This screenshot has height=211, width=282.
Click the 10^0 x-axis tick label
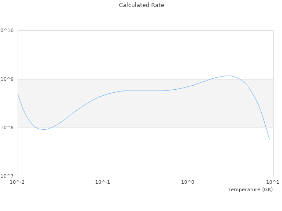point(188,182)
